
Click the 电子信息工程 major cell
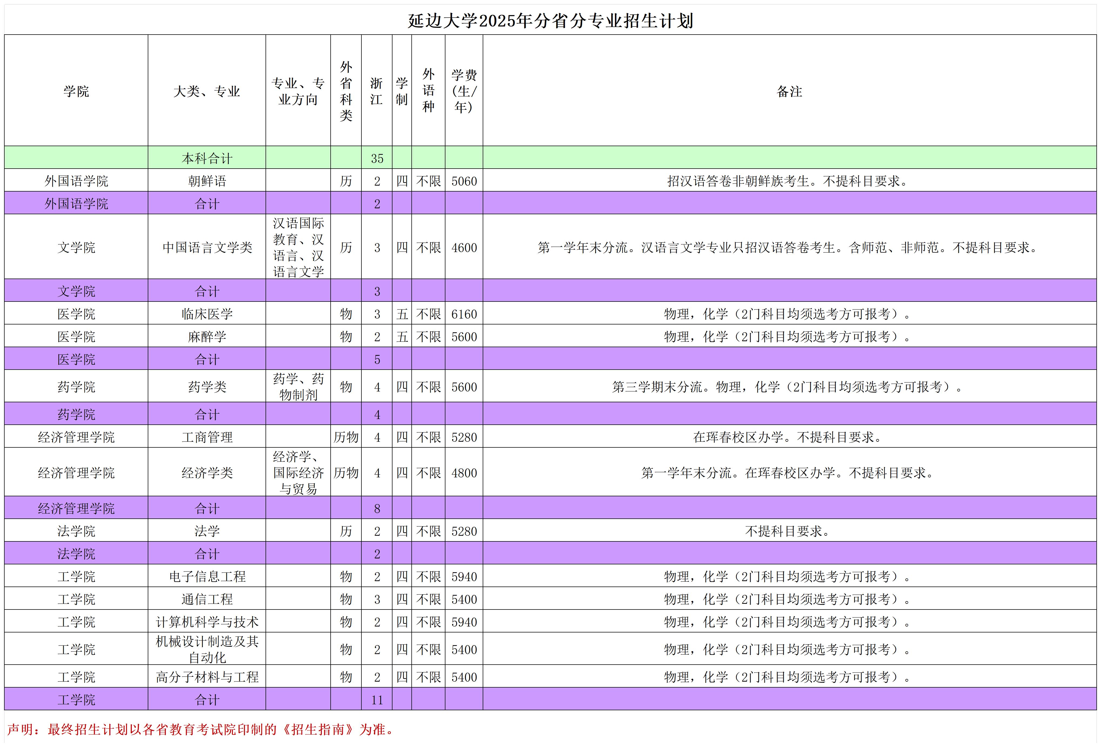tap(207, 576)
